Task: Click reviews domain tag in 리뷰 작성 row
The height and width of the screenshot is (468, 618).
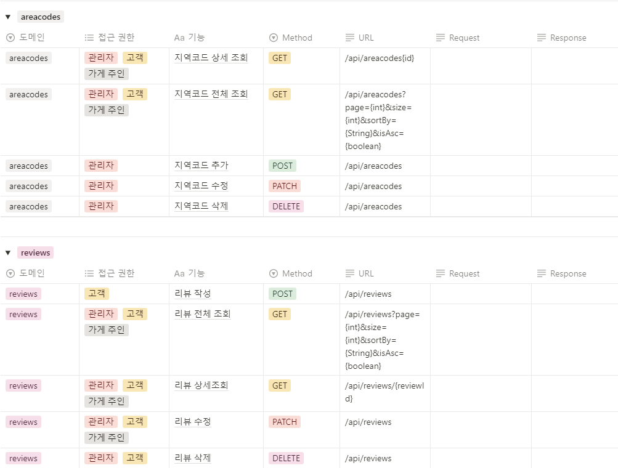Action: (23, 294)
